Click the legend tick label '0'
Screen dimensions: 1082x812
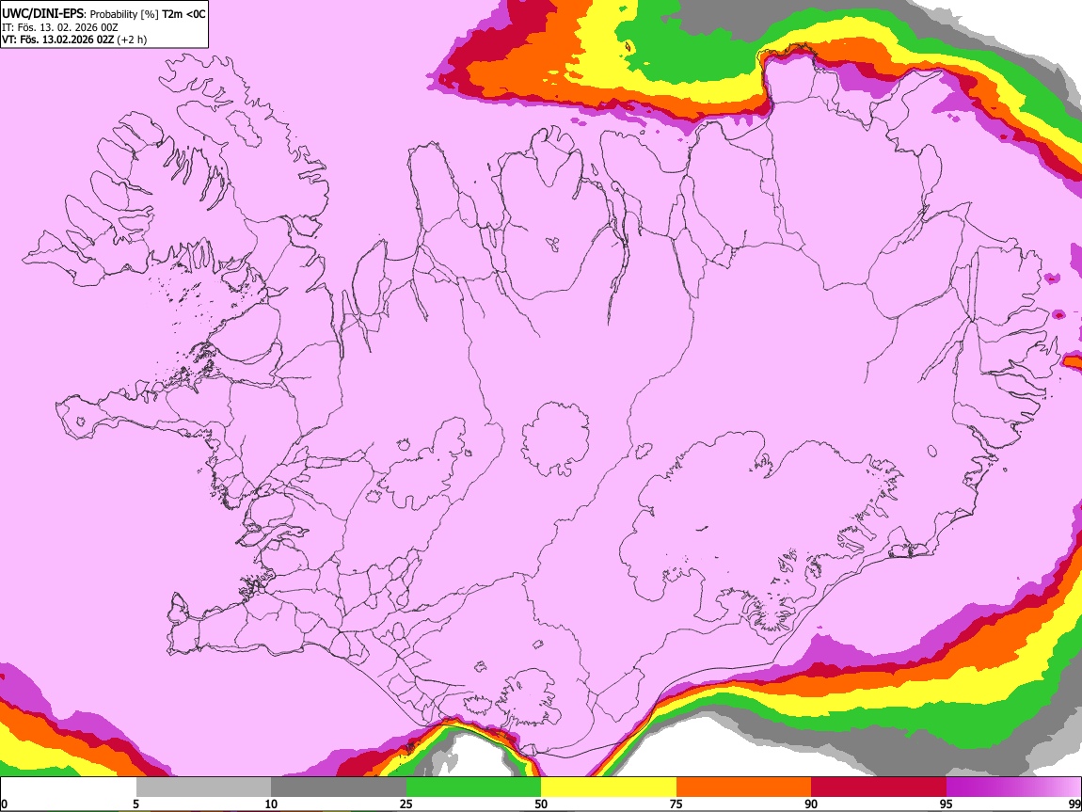(5, 804)
